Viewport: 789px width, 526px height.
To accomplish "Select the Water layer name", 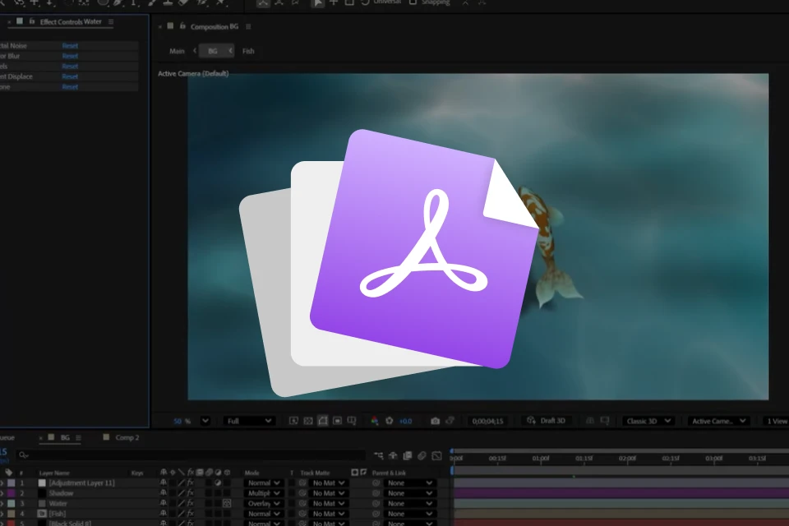I will point(58,503).
